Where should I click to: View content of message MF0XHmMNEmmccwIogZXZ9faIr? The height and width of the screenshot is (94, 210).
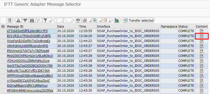click(202, 91)
